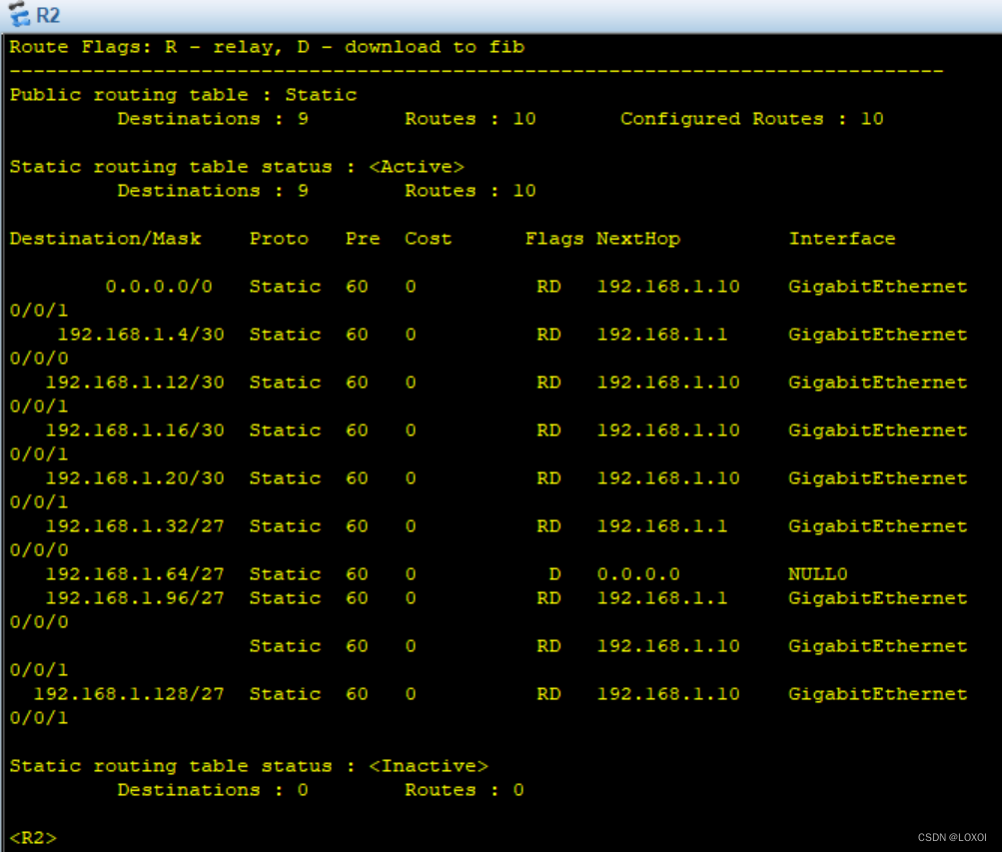Click the Flags column header
The image size is (1002, 852).
click(x=554, y=239)
